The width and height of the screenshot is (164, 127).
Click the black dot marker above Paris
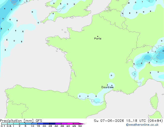(98, 36)
